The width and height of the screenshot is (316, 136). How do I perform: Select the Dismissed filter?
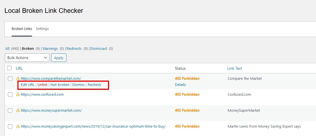tap(98, 48)
